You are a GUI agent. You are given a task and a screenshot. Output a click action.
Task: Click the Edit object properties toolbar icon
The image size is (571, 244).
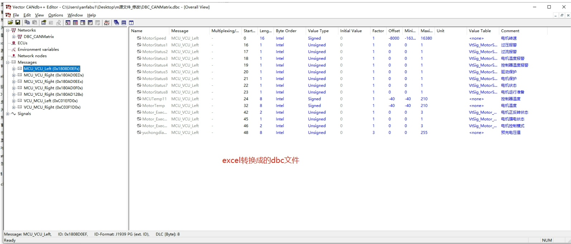(x=44, y=23)
